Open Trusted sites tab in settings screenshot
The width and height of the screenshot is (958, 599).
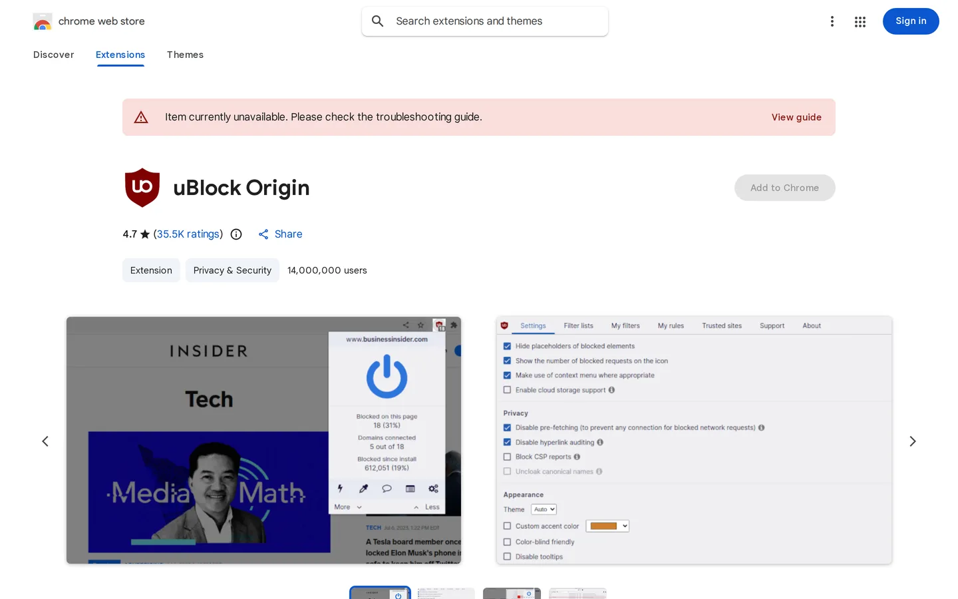pyautogui.click(x=722, y=326)
